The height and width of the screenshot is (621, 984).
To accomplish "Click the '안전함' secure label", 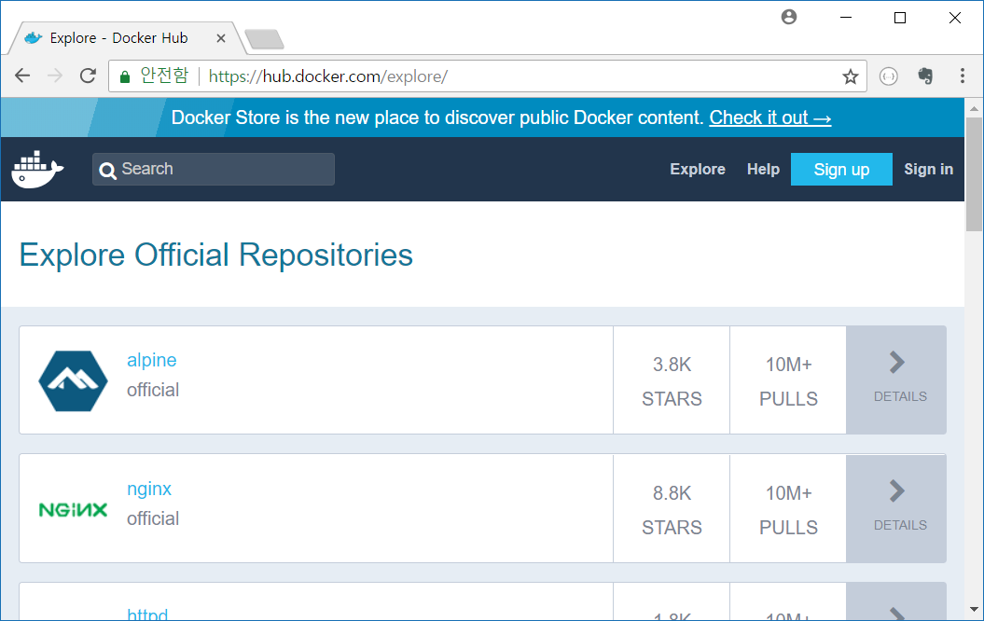I will tap(164, 76).
